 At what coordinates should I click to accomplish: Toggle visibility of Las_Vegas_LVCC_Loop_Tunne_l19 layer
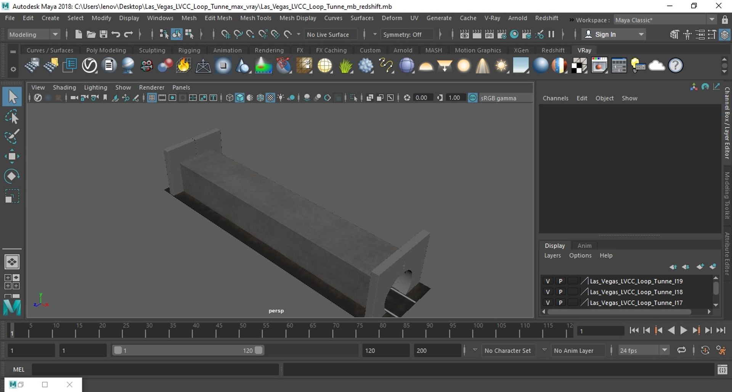coord(548,281)
